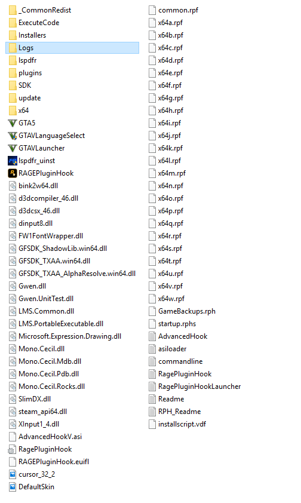Select the RPH_Readme text document
This screenshot has height=503, width=301.
point(175,412)
